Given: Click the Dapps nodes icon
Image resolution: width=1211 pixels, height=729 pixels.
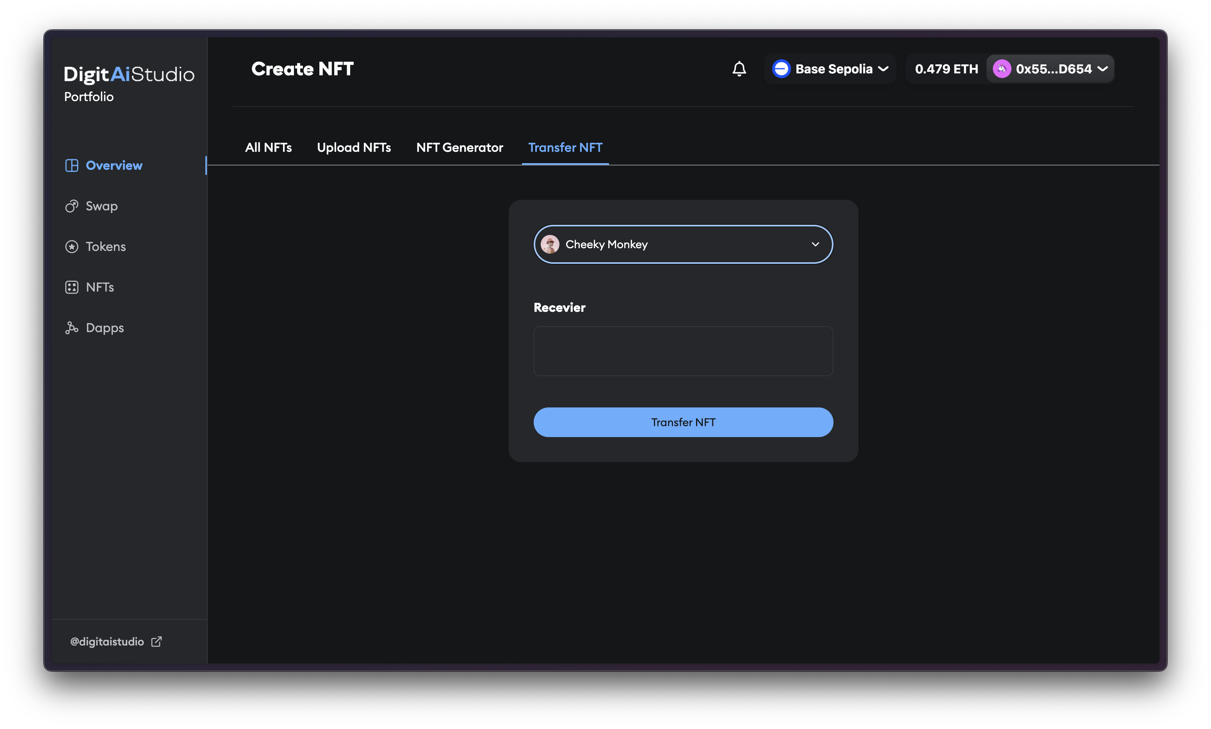Looking at the screenshot, I should pyautogui.click(x=72, y=328).
